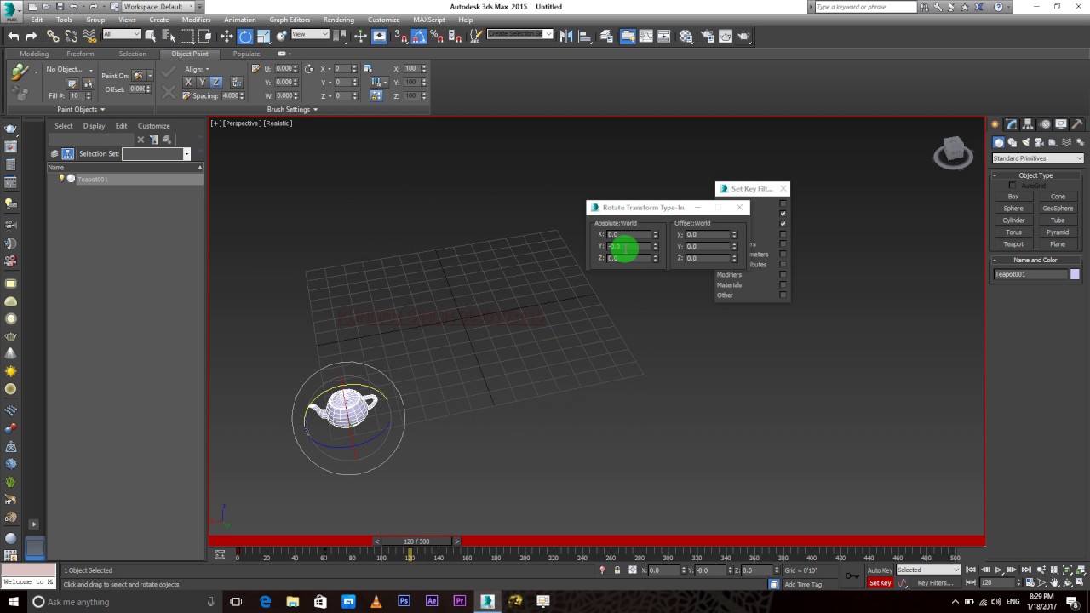Toggle the Set Key mode button
This screenshot has height=613, width=1090.
point(880,583)
